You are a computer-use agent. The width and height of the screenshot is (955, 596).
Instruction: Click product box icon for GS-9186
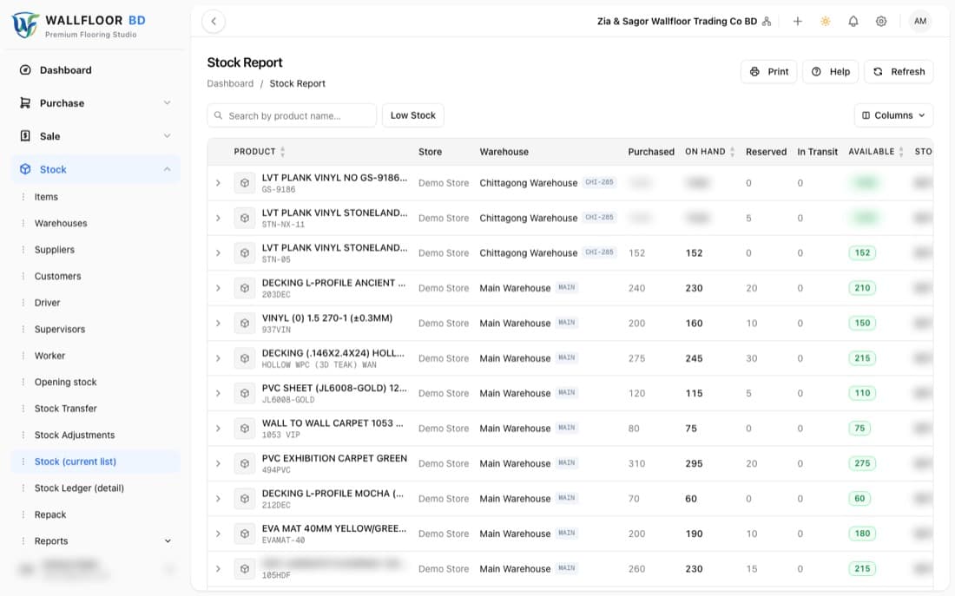(x=244, y=183)
